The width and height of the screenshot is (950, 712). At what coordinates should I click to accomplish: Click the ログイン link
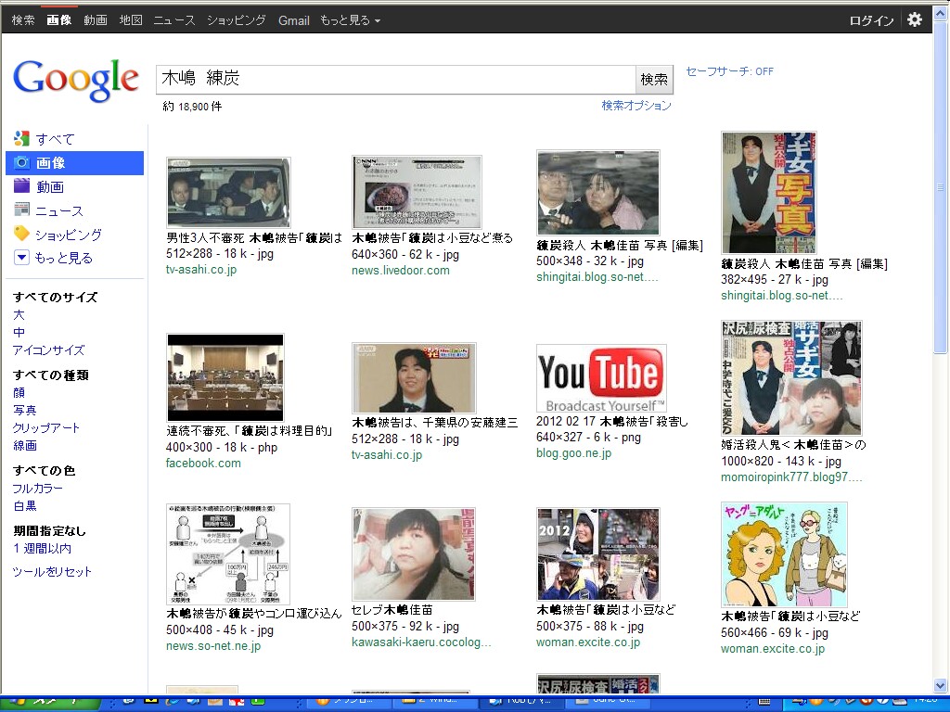coord(871,20)
